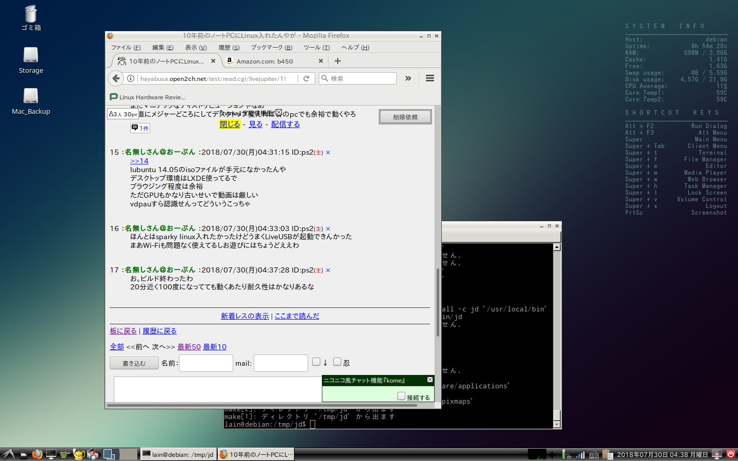Screen dimensions: 738x461
Task: Click the red power logout icon
Action: [731, 454]
